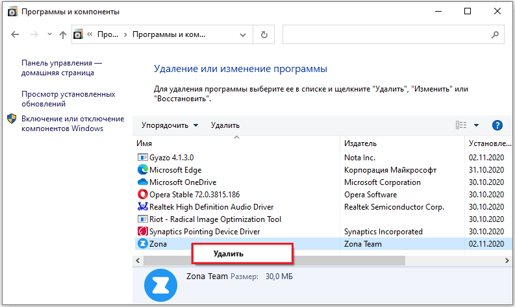Open Turn Windows features on or off
The image size is (515, 307).
click(x=73, y=123)
